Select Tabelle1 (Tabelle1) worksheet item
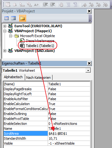The height and width of the screenshot is (148, 112). [40, 46]
